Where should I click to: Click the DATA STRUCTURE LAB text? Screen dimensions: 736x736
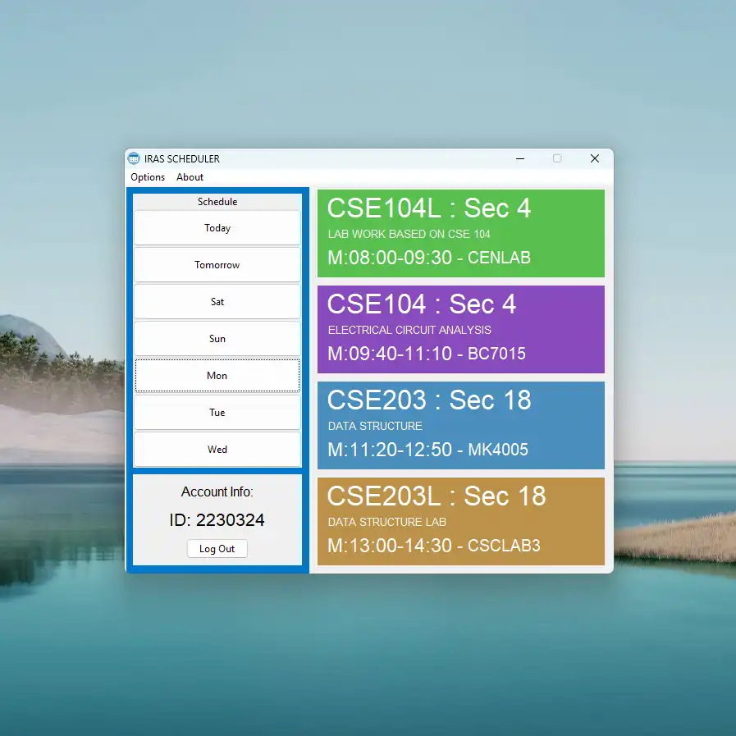point(386,522)
